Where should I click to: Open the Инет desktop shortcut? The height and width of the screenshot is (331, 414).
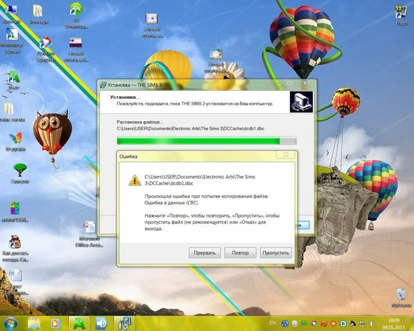coord(13,80)
